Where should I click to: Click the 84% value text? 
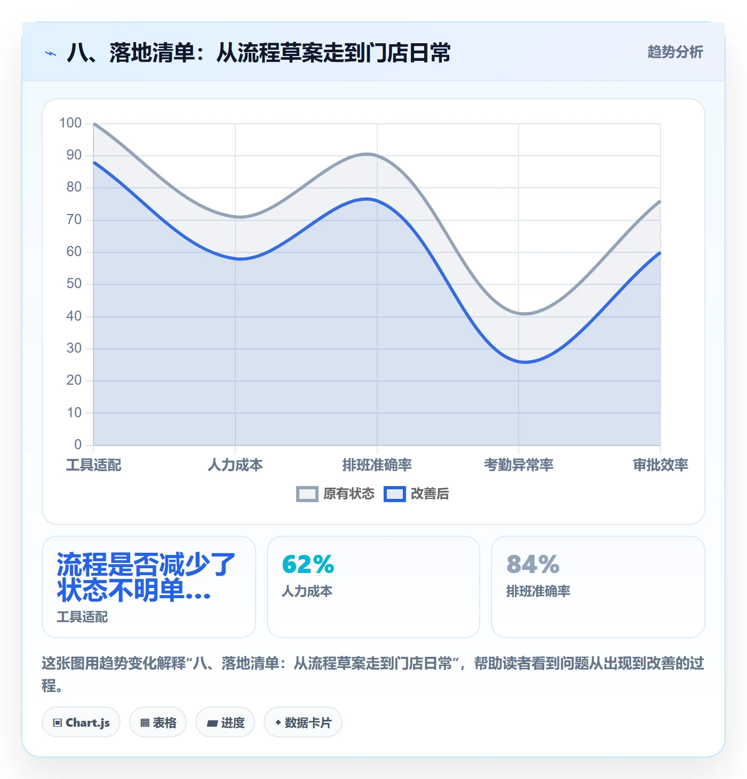coord(533,565)
